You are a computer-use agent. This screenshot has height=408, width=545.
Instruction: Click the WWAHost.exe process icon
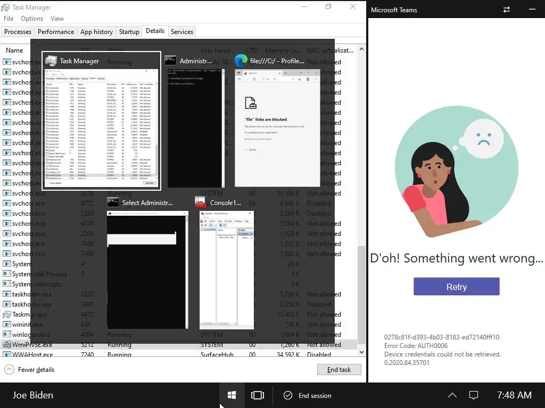pyautogui.click(x=6, y=354)
